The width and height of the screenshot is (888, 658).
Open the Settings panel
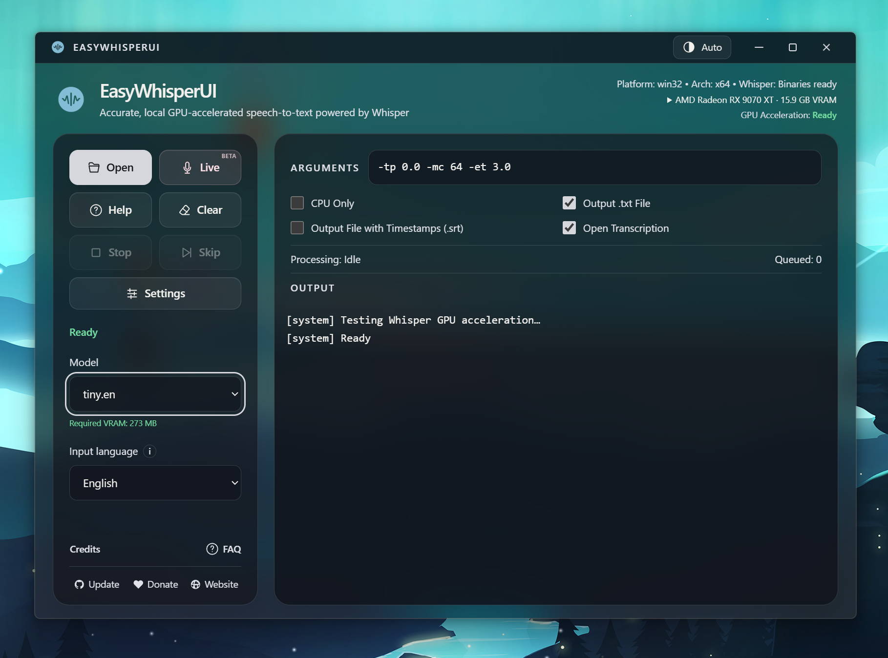(155, 293)
